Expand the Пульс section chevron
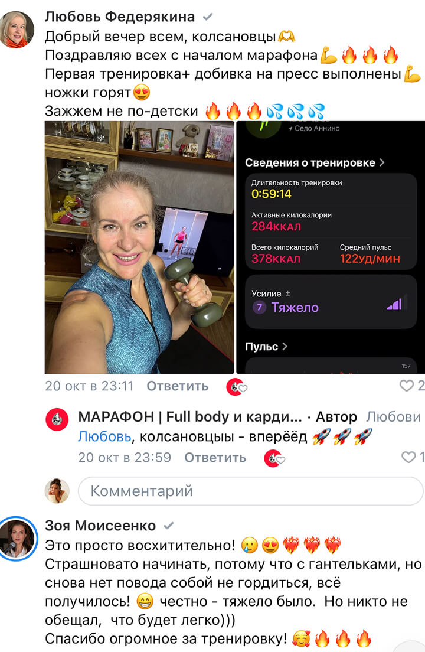The width and height of the screenshot is (425, 652). click(285, 346)
